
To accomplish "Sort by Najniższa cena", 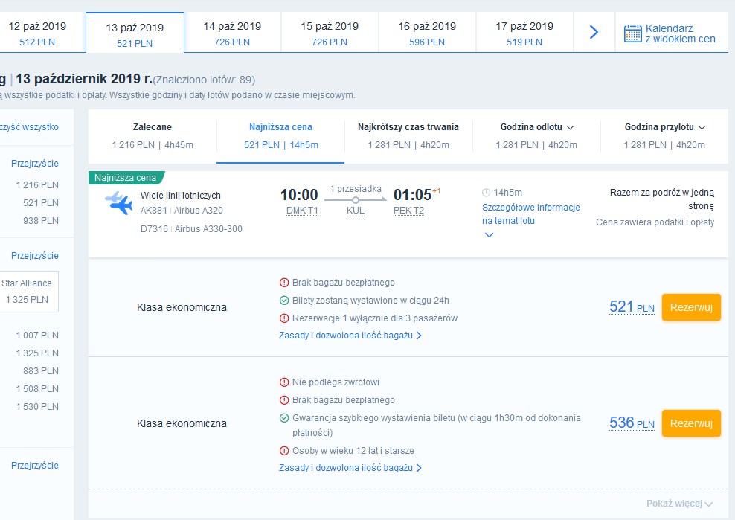I will pos(280,136).
